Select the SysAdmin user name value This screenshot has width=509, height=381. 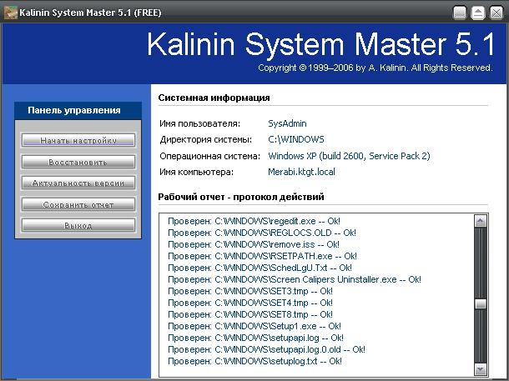[x=287, y=123]
